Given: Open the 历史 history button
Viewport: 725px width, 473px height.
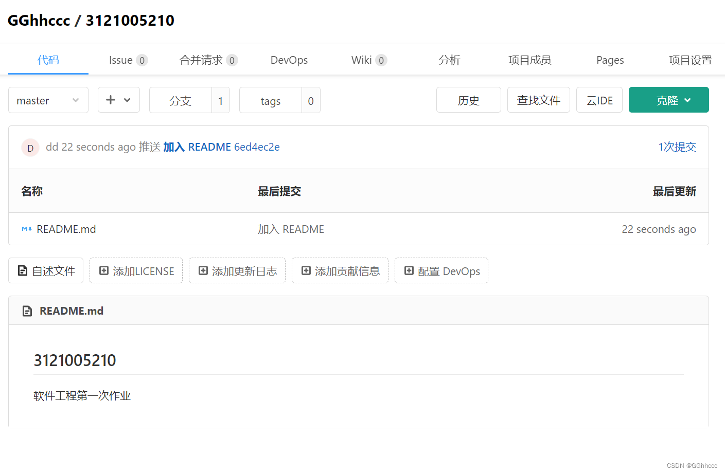Looking at the screenshot, I should click(x=469, y=100).
